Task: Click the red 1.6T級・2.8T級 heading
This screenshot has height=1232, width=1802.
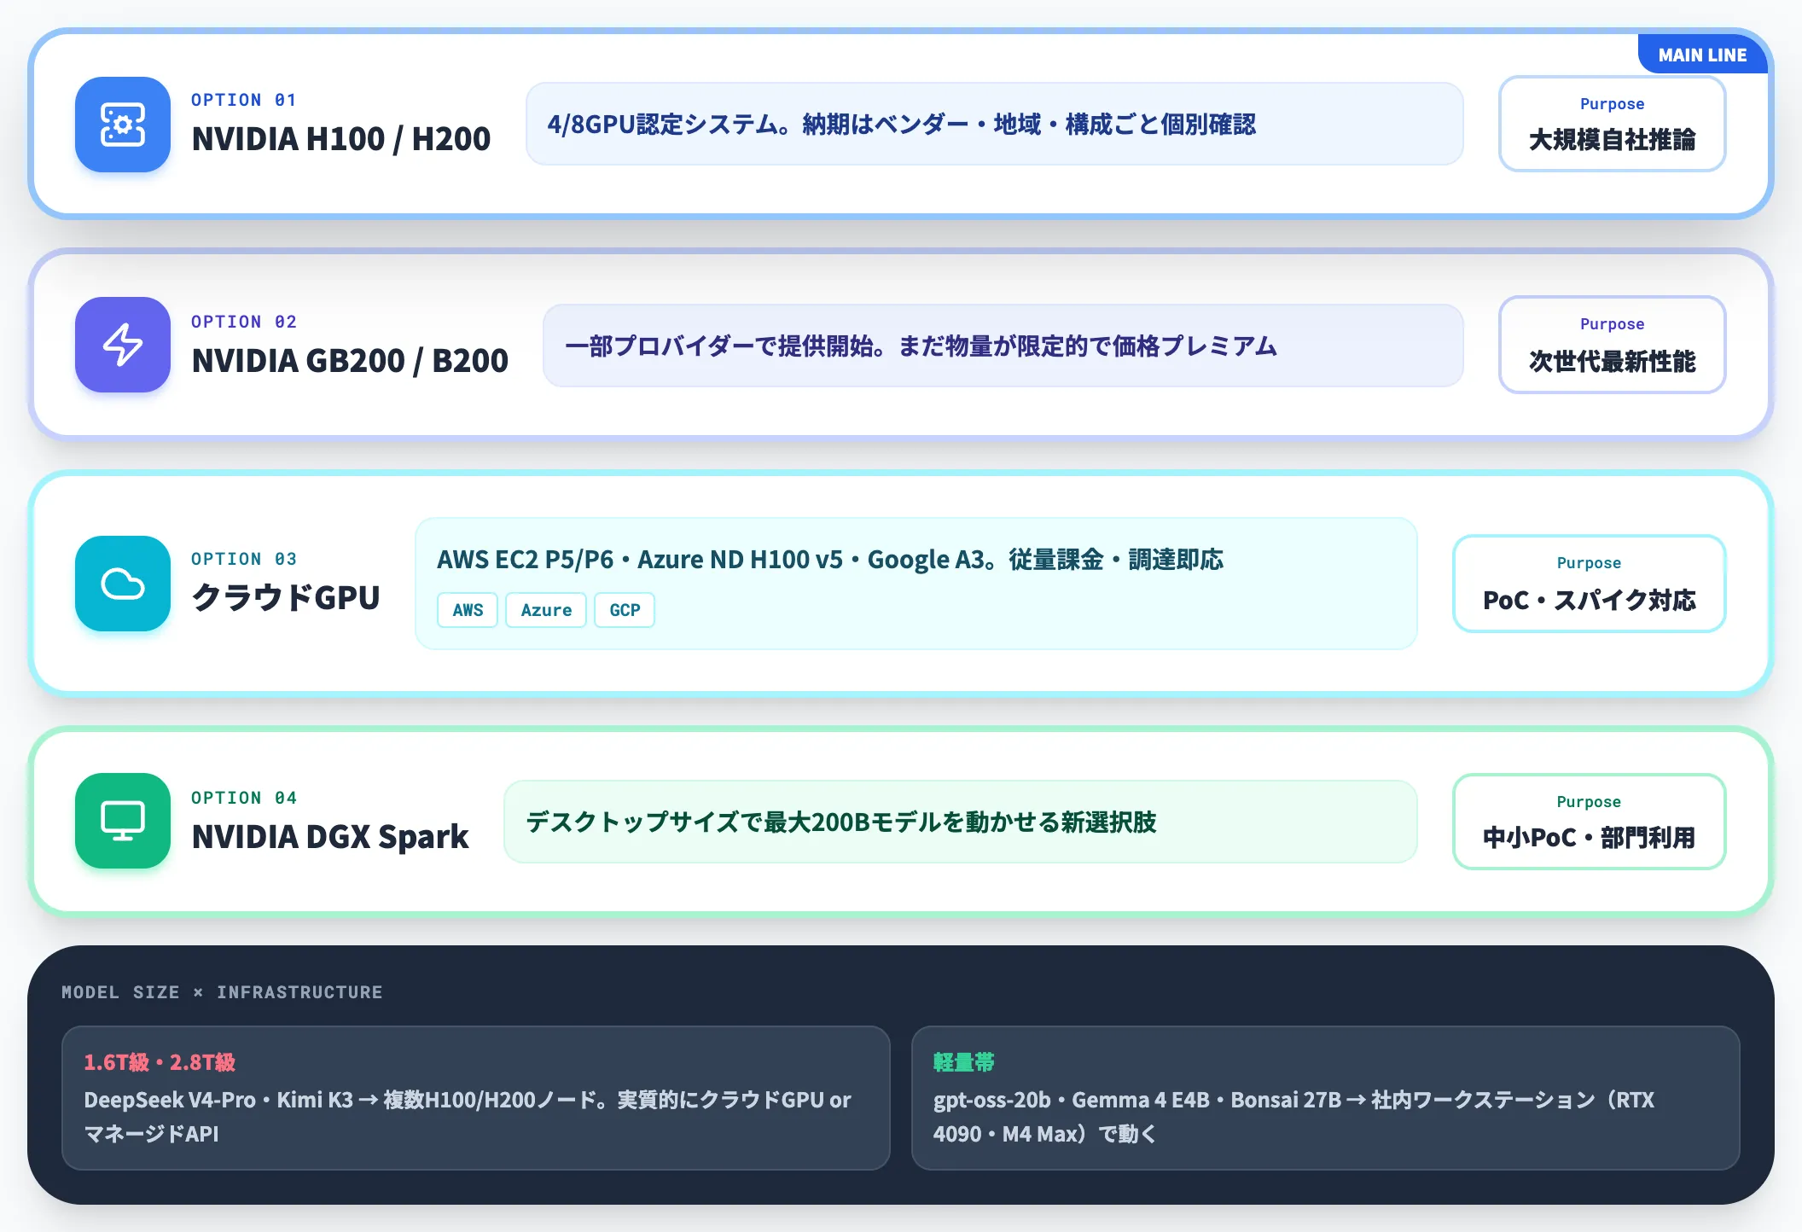Action: [160, 1062]
